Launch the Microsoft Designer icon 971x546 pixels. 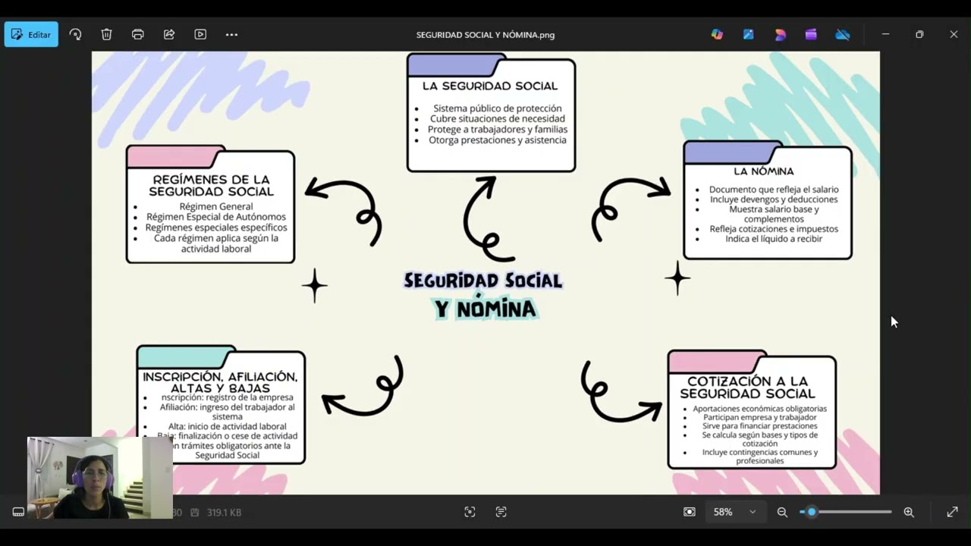(x=780, y=34)
